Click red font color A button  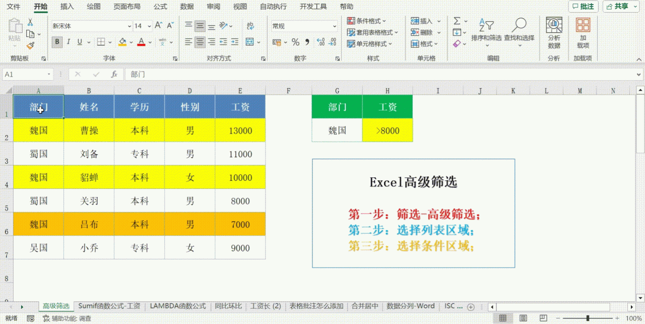pyautogui.click(x=141, y=42)
